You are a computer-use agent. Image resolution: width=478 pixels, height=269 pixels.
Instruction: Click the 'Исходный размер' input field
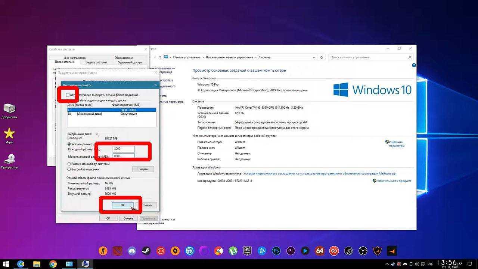124,149
